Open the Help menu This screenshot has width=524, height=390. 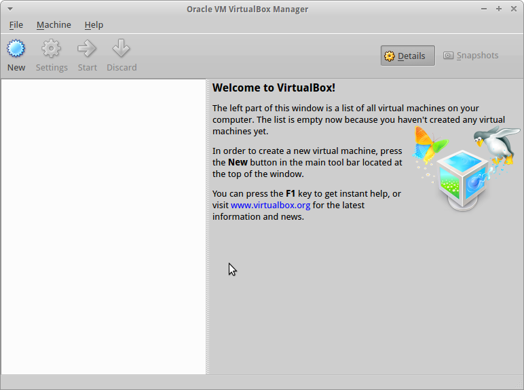94,24
